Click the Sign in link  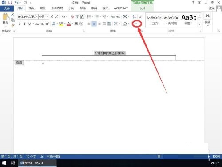click(212, 8)
